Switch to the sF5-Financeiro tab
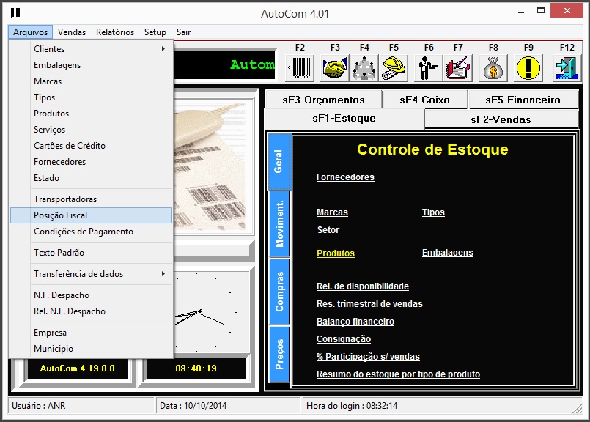590x422 pixels. [523, 100]
